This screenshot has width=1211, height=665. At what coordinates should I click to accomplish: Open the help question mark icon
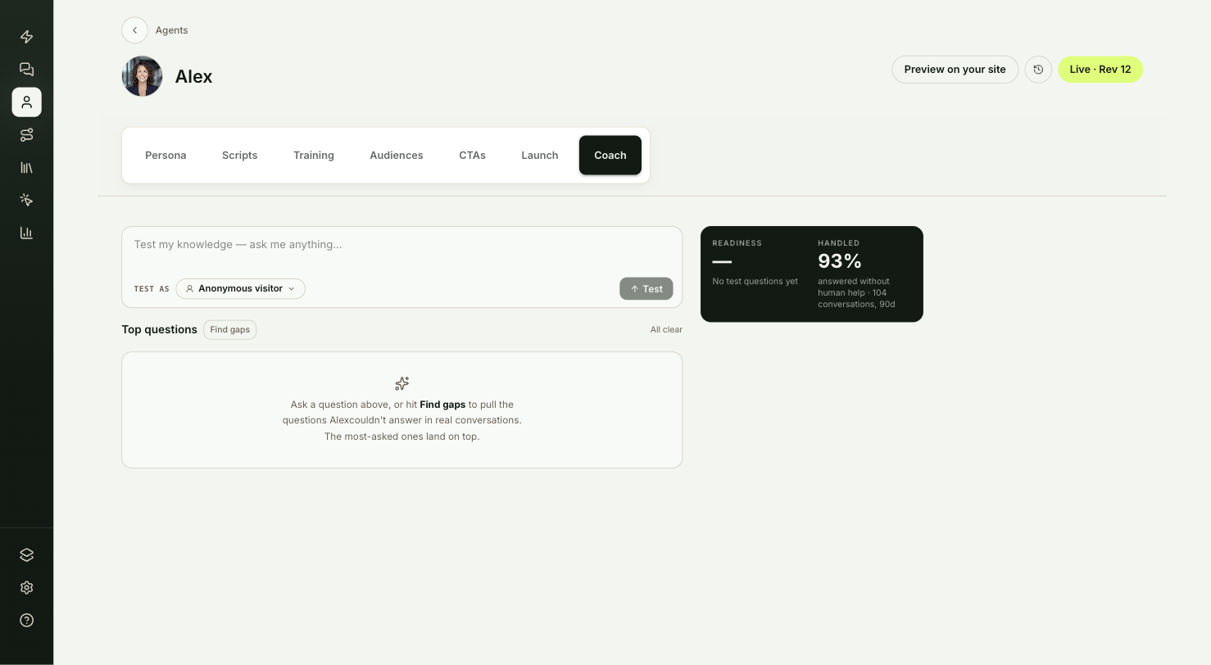tap(26, 621)
